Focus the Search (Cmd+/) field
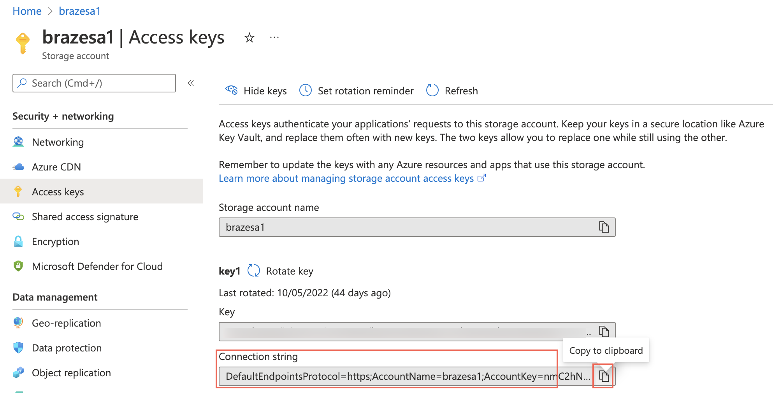Viewport: 773px width, 393px height. click(x=94, y=83)
